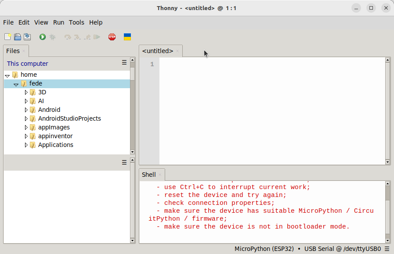The width and height of the screenshot is (394, 254).
Task: Save the script with the toolbar icon
Action: (x=27, y=37)
